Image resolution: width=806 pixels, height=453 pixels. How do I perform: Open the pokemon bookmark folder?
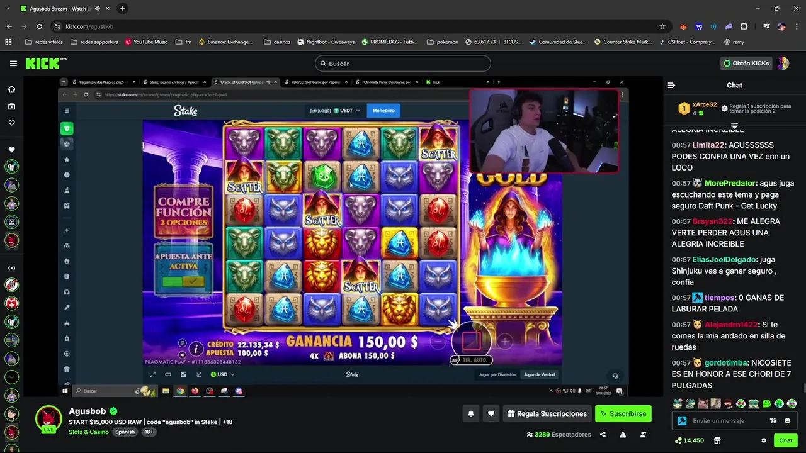443,42
